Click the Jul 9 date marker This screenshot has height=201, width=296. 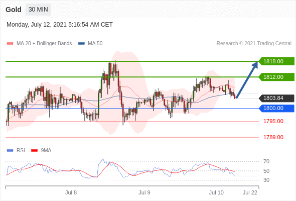[x=144, y=192]
